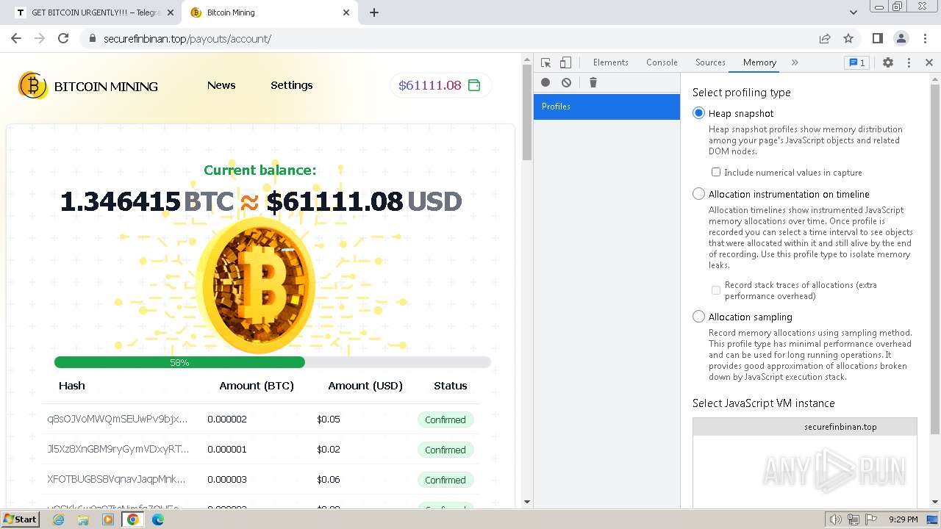
Task: Select the securefinbinan.top VM instance row
Action: pos(805,427)
